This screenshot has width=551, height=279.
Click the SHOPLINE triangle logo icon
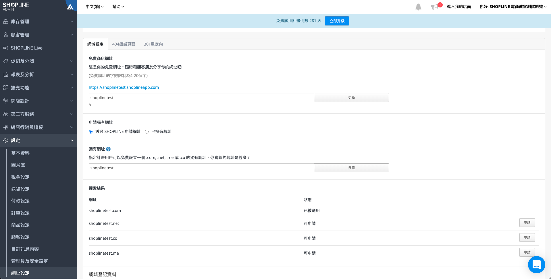(70, 6)
